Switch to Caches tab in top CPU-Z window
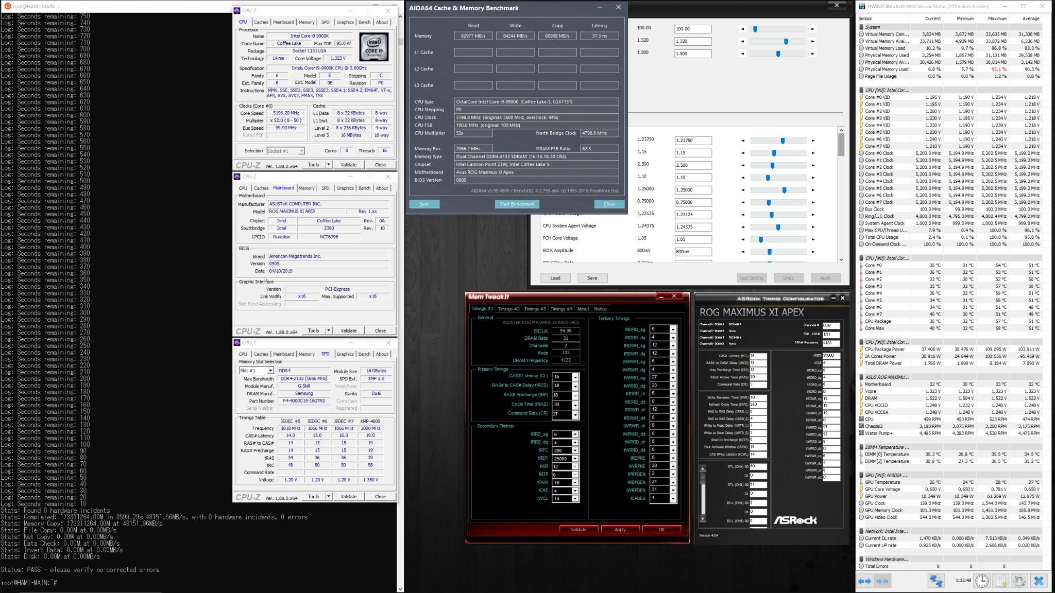Screen dimensions: 1055x593 pyautogui.click(x=261, y=22)
